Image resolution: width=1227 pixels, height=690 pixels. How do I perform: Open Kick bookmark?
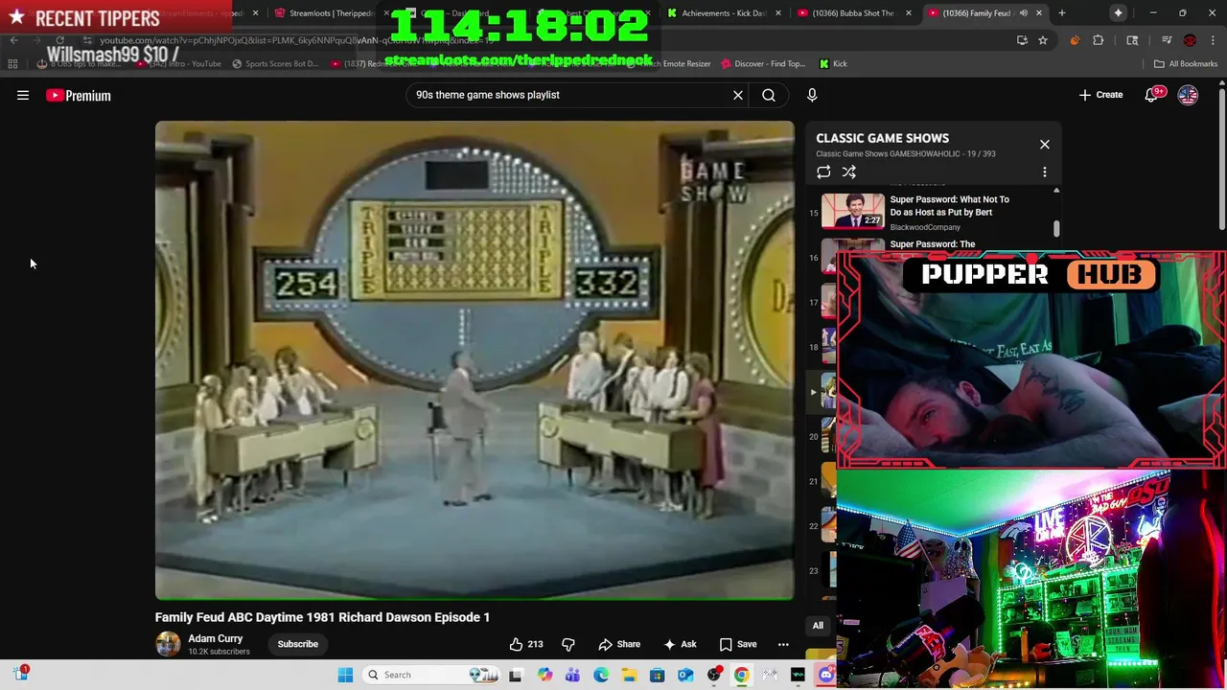tap(833, 64)
